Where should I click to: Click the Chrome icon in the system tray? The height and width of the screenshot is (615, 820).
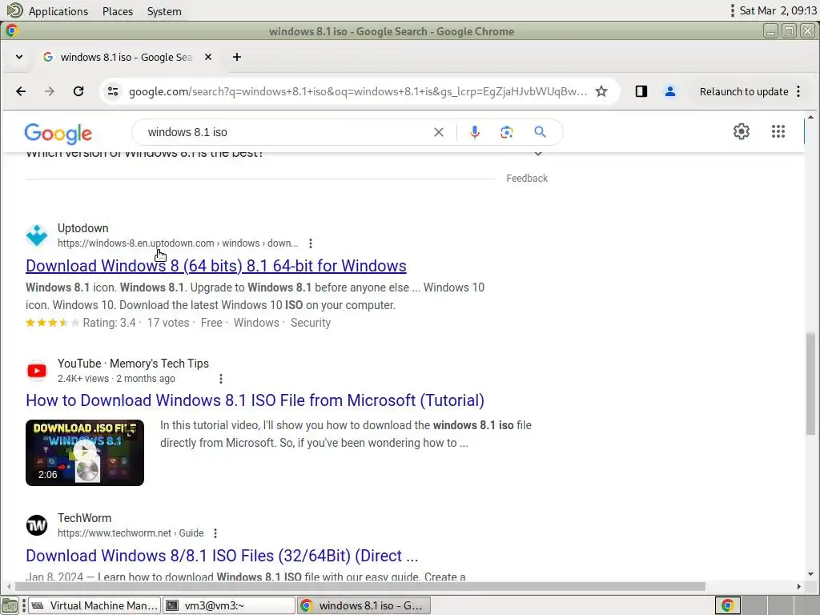[727, 605]
